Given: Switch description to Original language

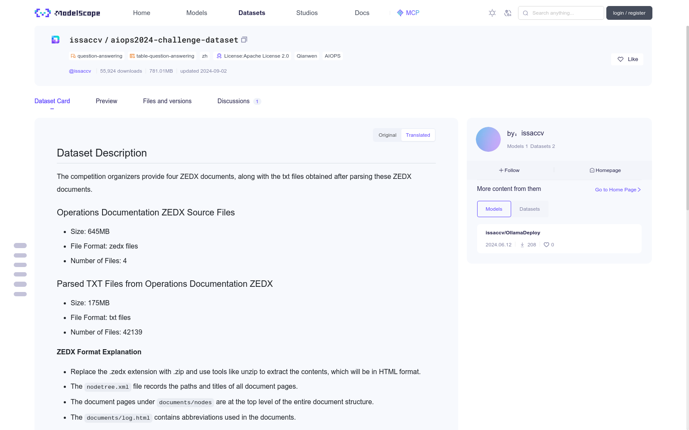Looking at the screenshot, I should pos(387,135).
